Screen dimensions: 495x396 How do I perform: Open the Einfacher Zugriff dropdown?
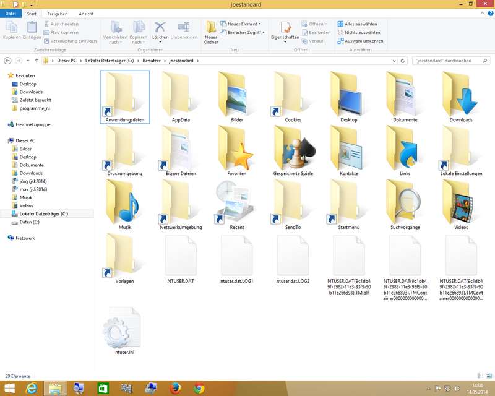pyautogui.click(x=246, y=32)
